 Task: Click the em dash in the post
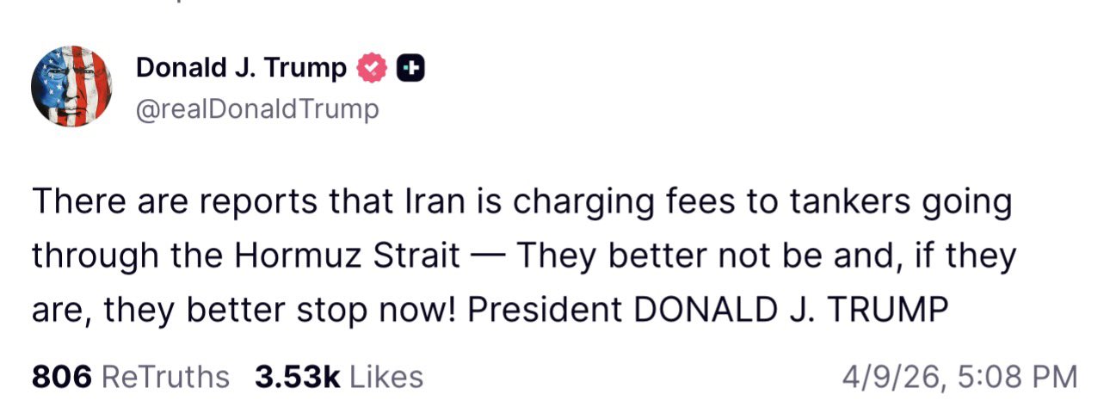tap(489, 256)
